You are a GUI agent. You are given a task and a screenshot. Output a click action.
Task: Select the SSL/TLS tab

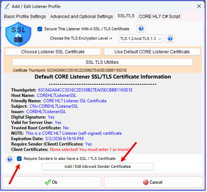(126, 16)
